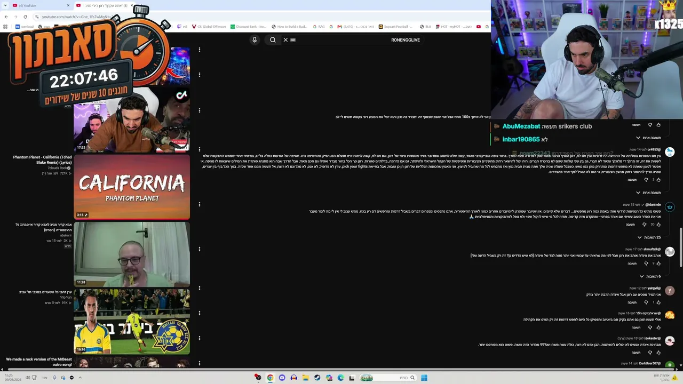
Task: Click the YouTube search magnifier icon
Action: 273,40
